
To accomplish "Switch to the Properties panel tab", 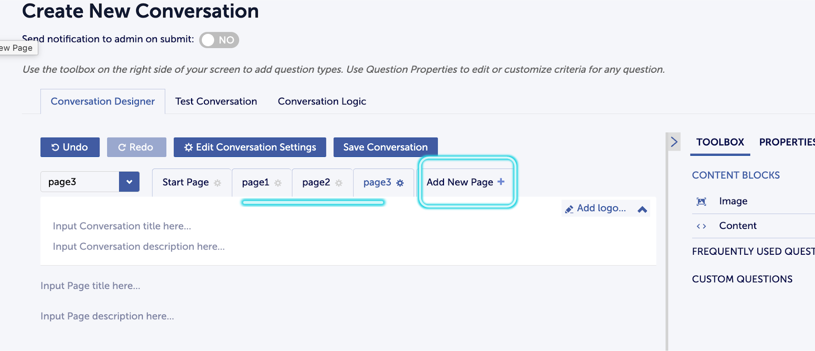I will pyautogui.click(x=786, y=142).
